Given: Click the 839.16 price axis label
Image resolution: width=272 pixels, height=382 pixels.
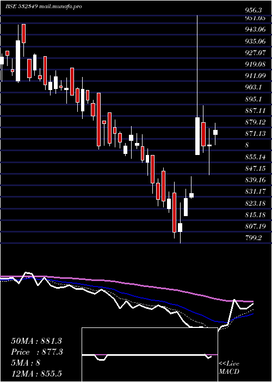Looking at the screenshot, I should point(255,181).
